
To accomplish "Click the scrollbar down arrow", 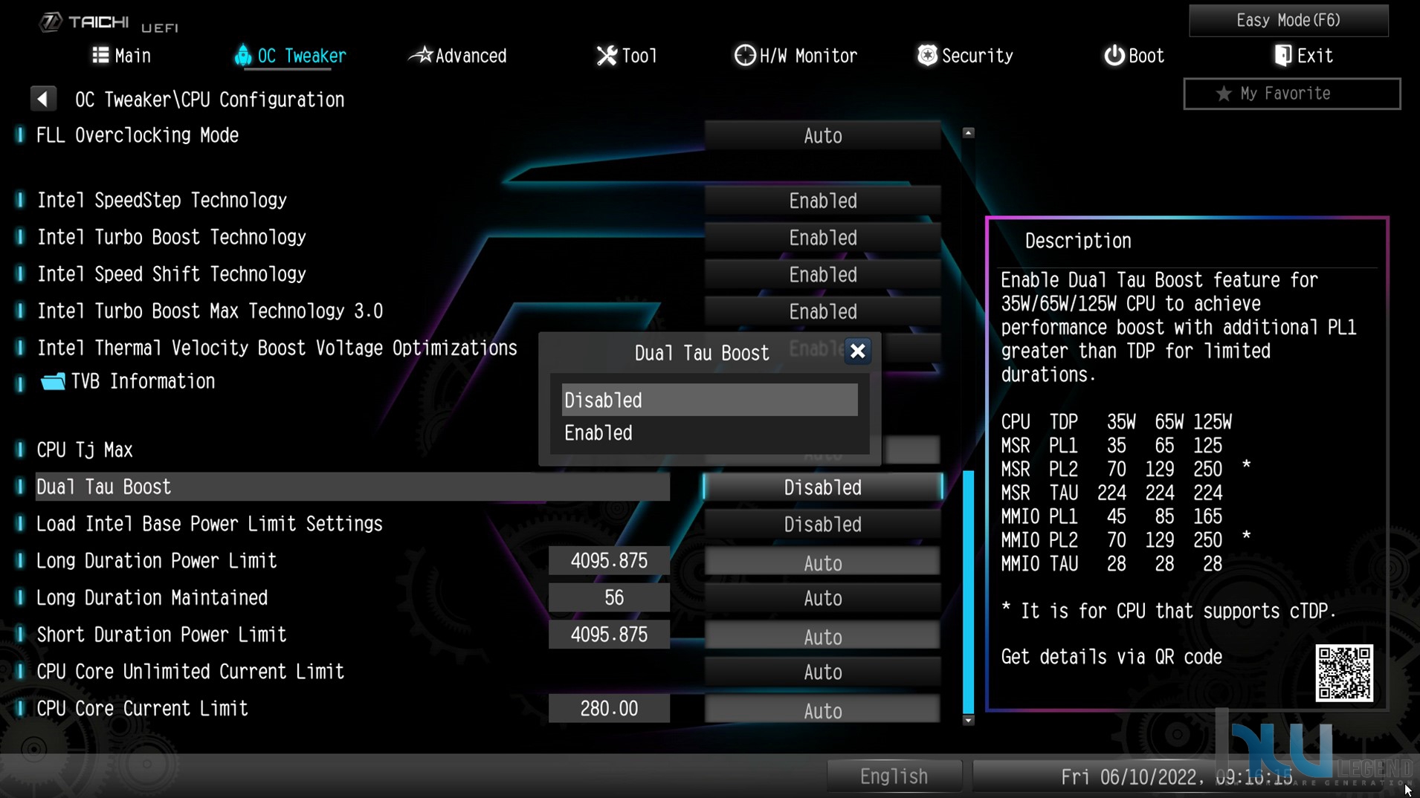I will tap(968, 720).
